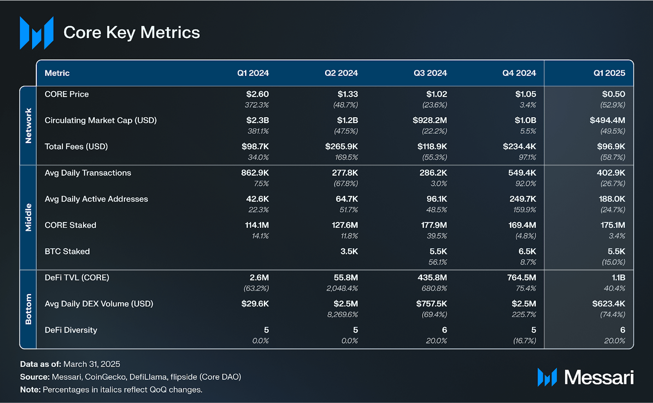Image resolution: width=653 pixels, height=403 pixels.
Task: Click the Messari logo icon near the footer wordmark
Action: coord(547,377)
